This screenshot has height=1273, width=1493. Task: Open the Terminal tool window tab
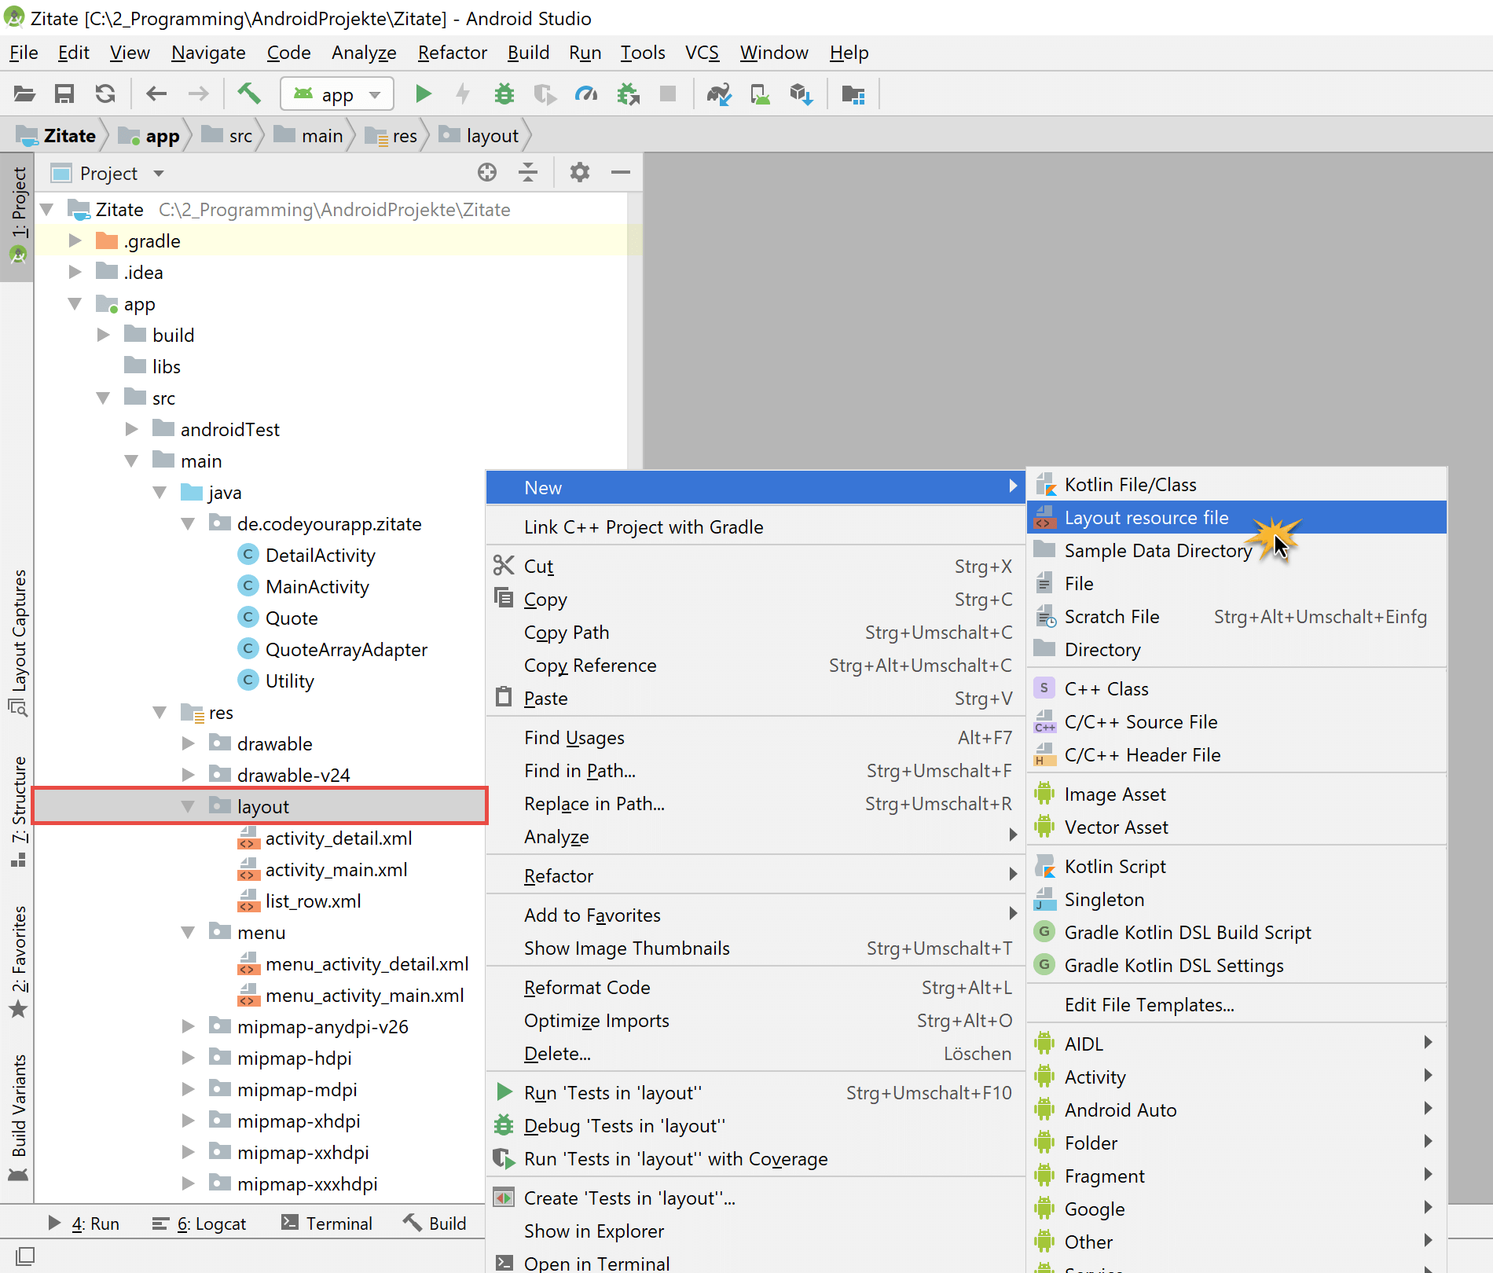[x=327, y=1223]
